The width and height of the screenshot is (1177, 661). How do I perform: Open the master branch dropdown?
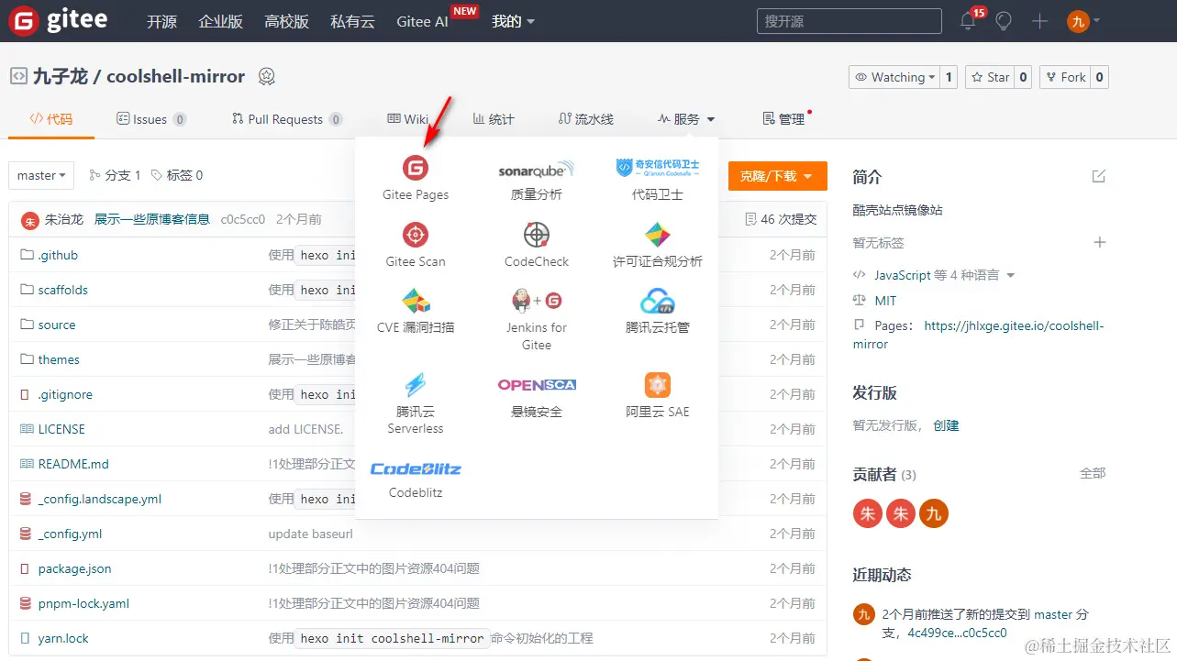[41, 175]
